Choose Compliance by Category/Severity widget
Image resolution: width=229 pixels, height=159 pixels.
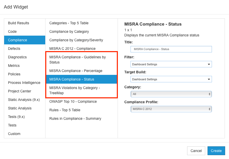81,40
